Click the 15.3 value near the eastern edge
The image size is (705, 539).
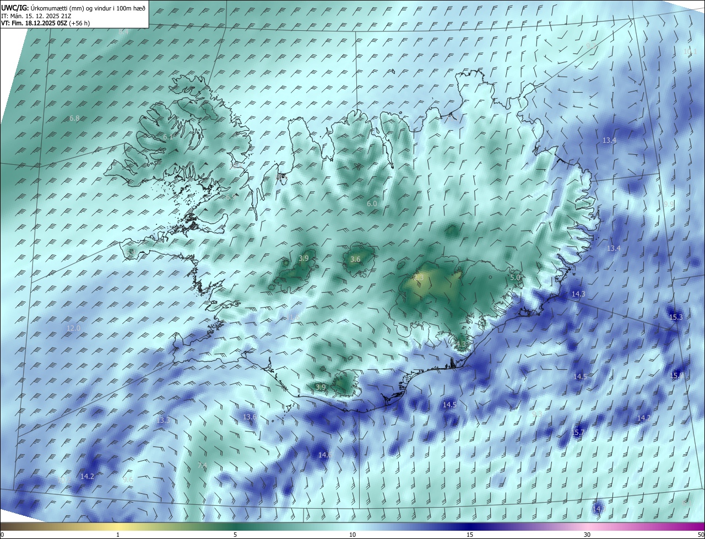pos(676,317)
